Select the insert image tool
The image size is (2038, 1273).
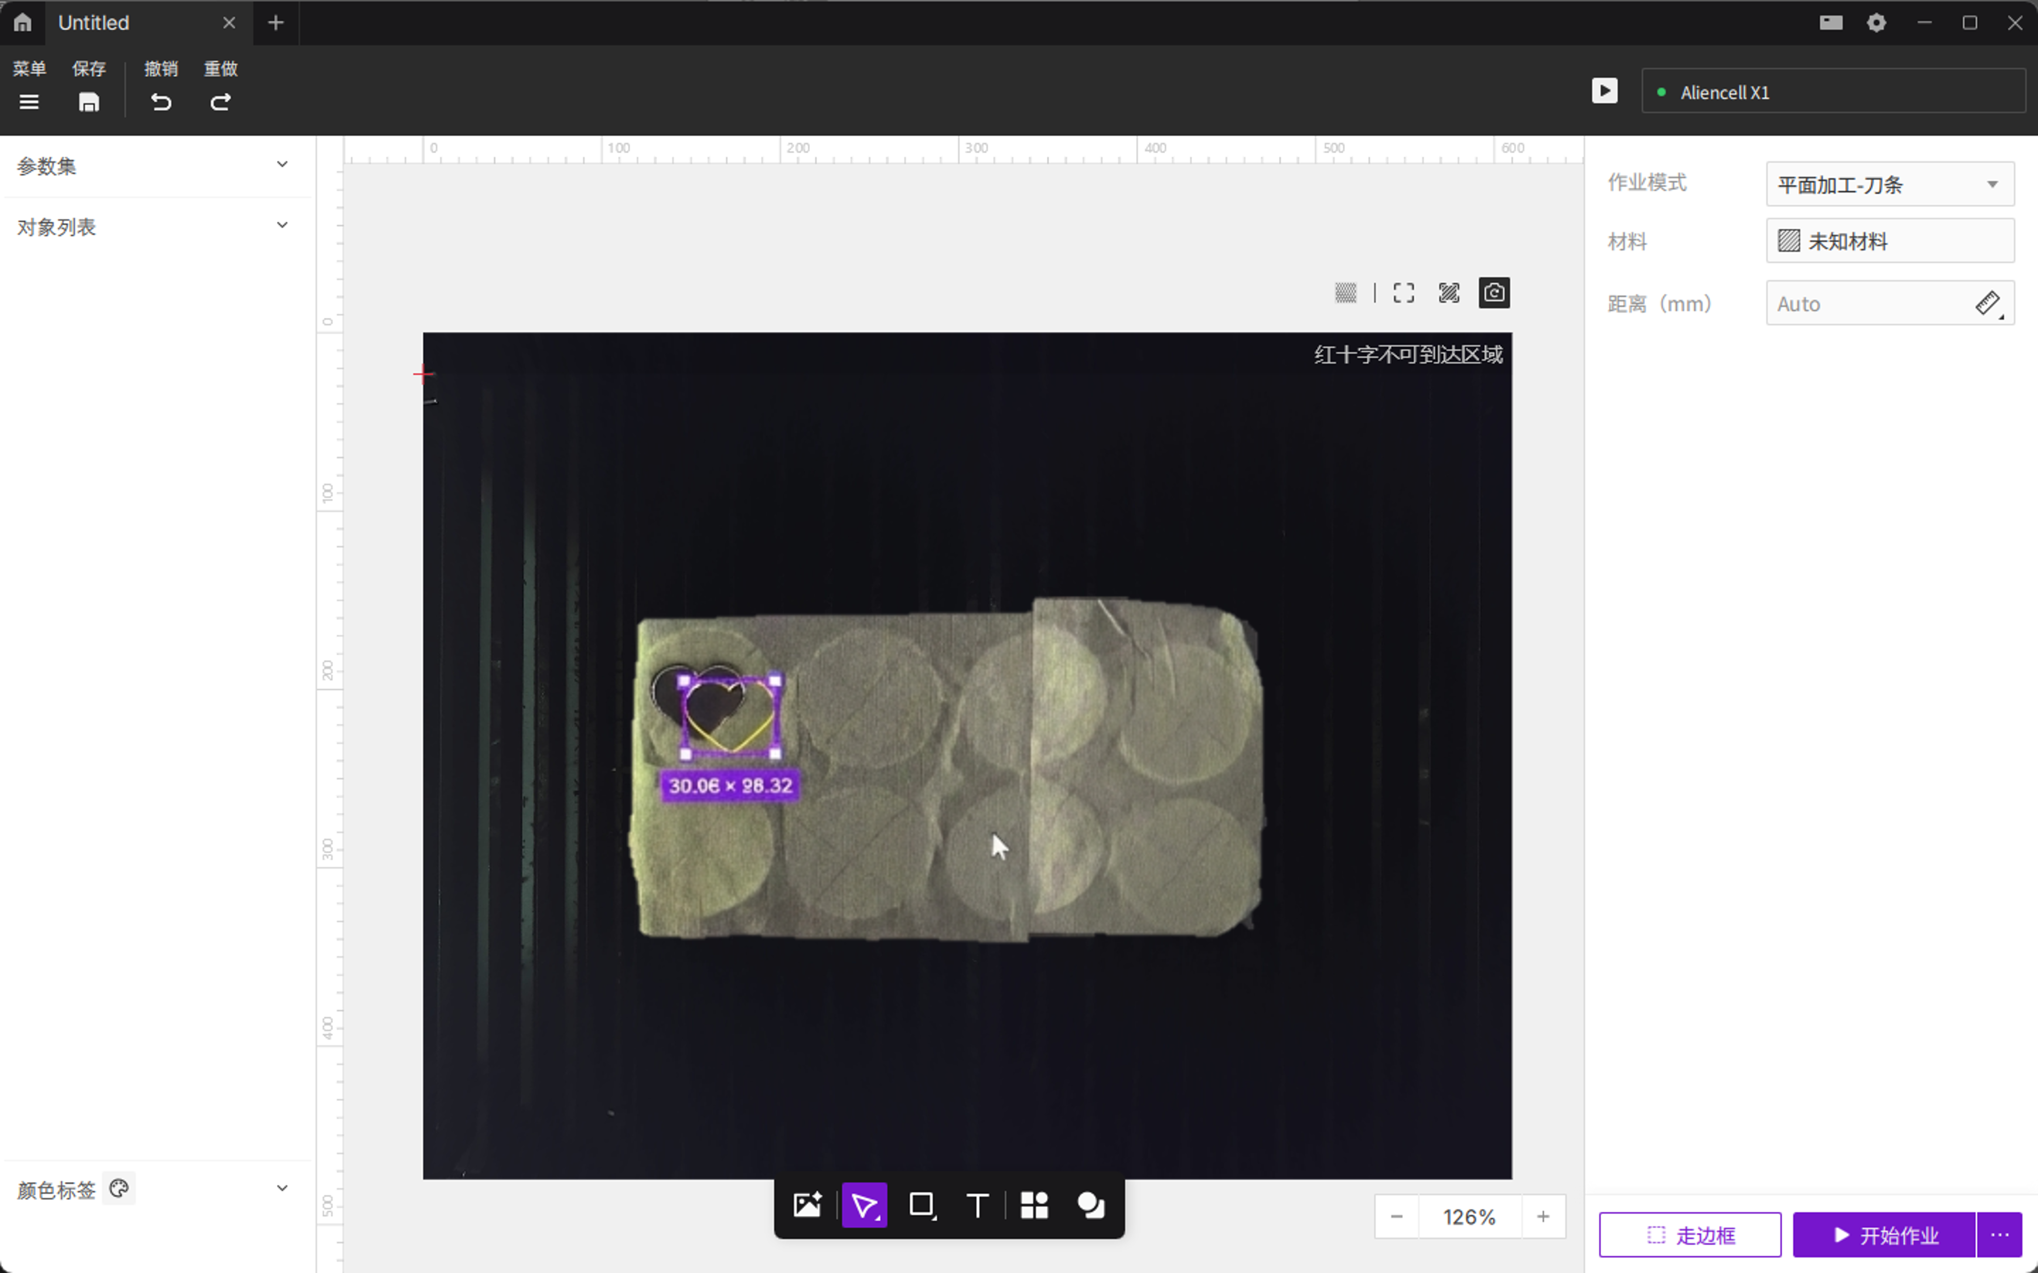(807, 1205)
